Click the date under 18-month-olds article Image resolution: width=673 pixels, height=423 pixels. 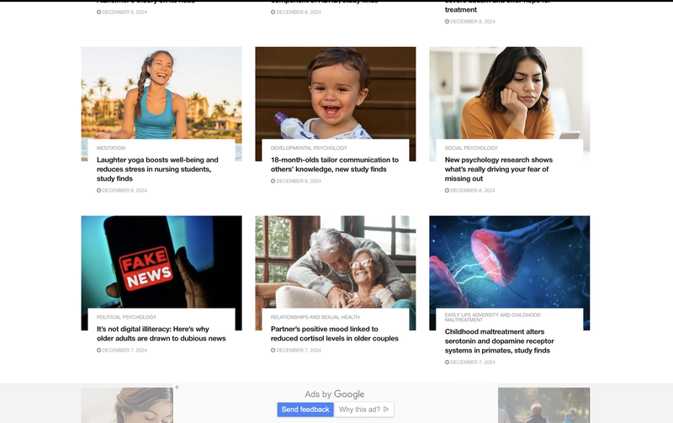tap(299, 181)
